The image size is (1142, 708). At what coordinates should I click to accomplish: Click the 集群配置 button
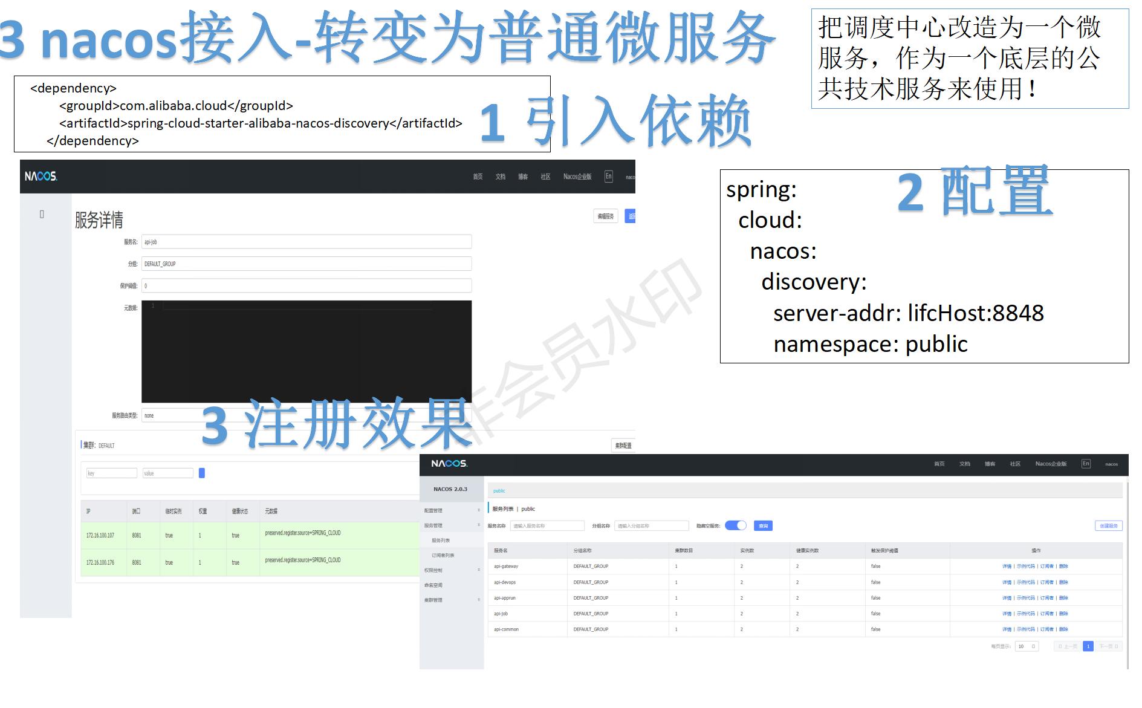tap(623, 446)
